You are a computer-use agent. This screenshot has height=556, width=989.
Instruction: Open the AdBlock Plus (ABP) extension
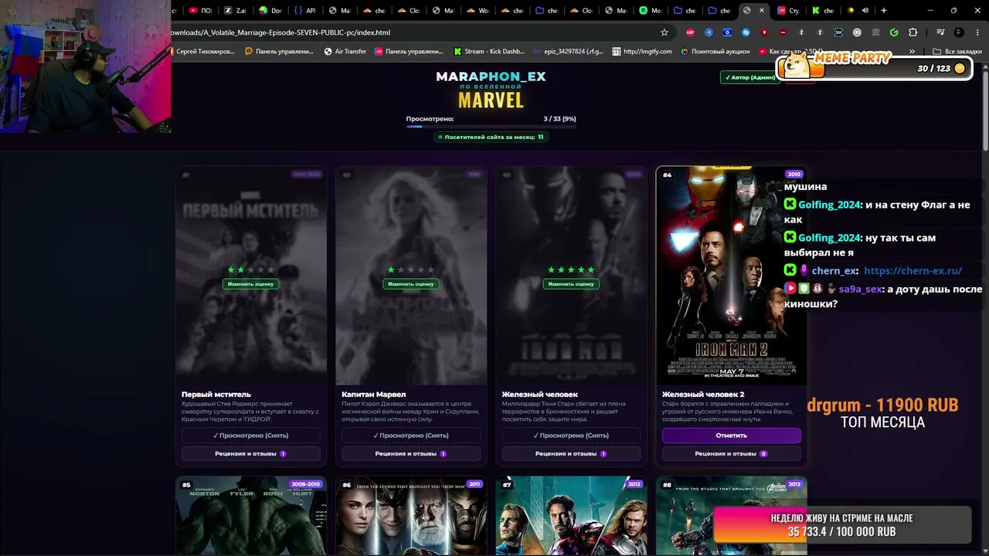coord(690,32)
